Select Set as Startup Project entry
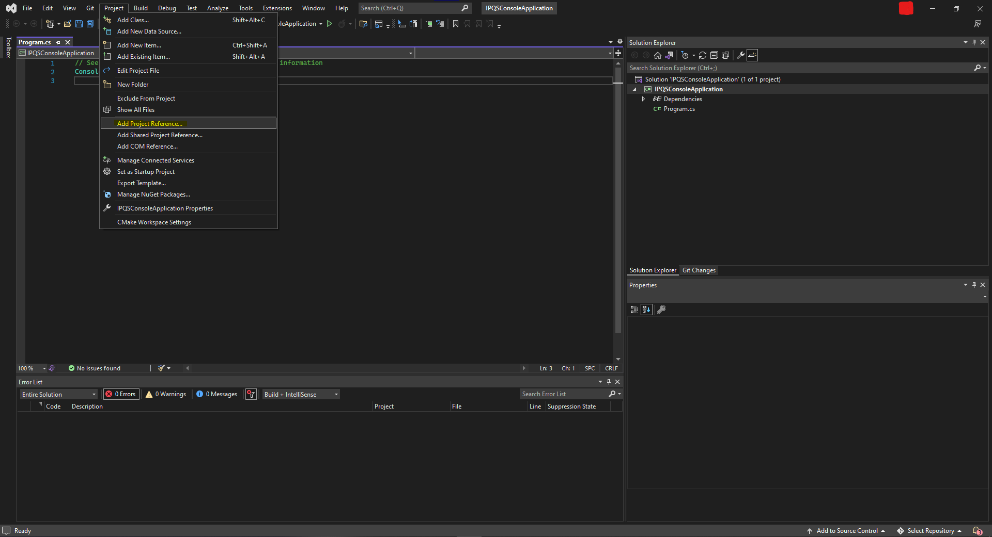 [x=189, y=172]
